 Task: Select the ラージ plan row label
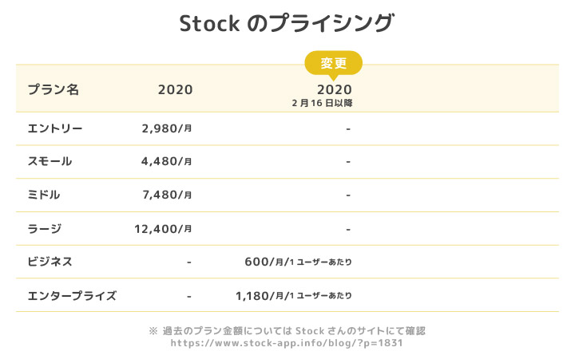tap(44, 228)
